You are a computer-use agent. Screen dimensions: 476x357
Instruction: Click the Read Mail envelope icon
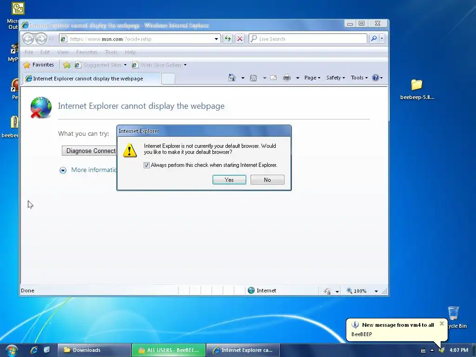click(x=273, y=78)
